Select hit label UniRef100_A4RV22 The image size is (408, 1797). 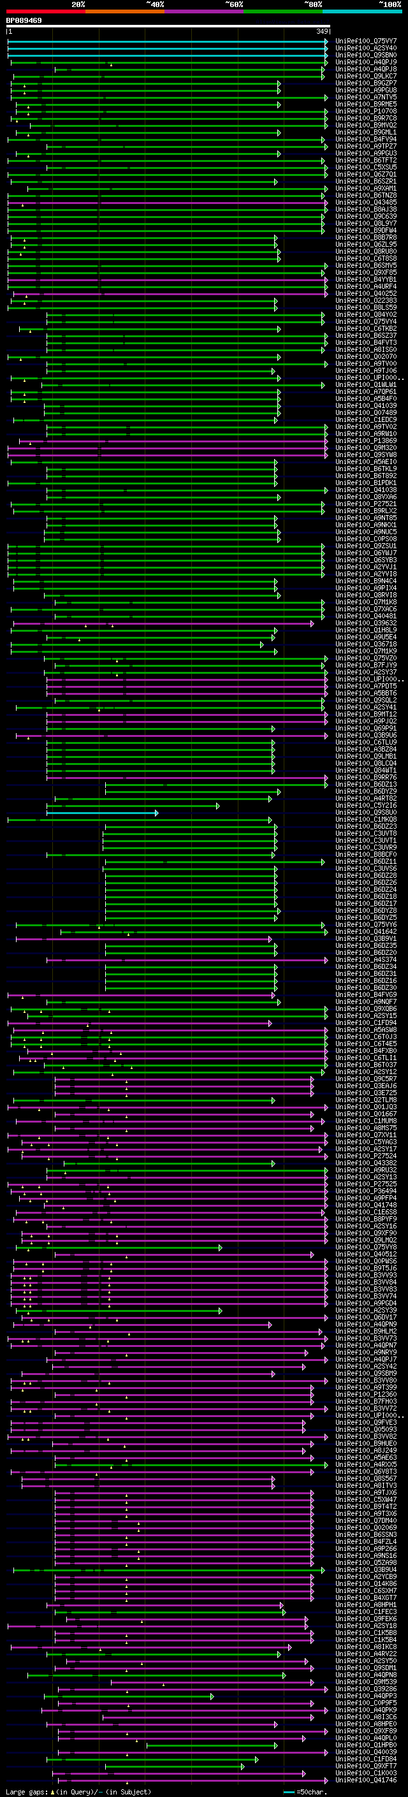(366, 1654)
